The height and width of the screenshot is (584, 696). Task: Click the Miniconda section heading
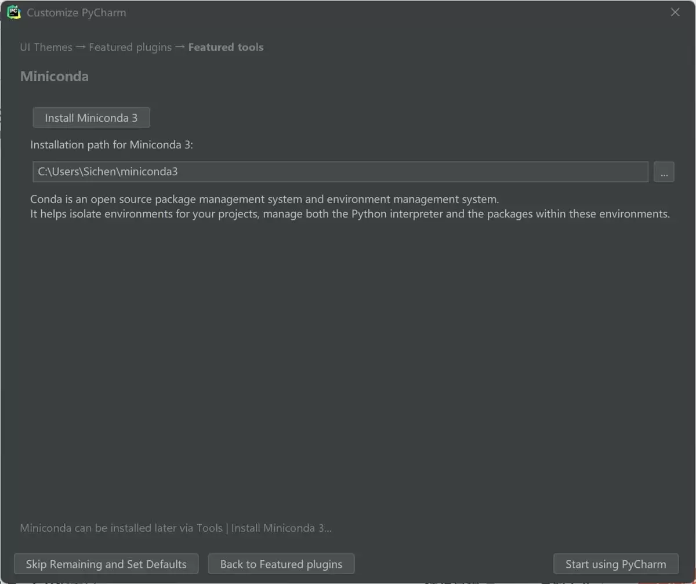tap(55, 77)
